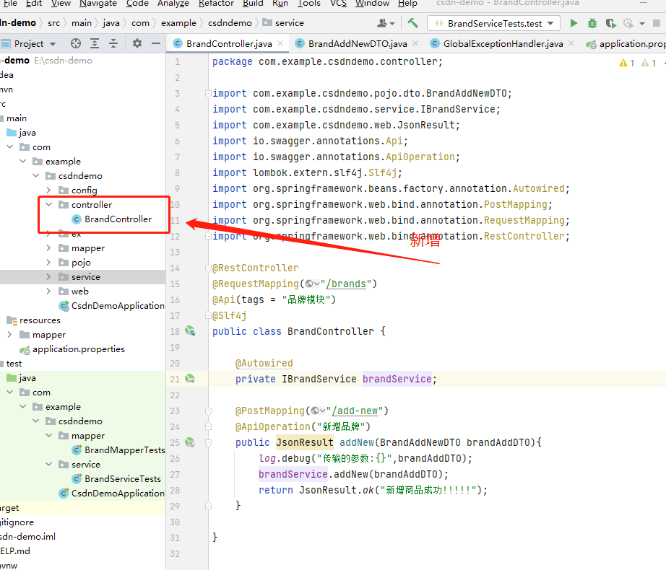Collapse all nodes in Project panel toolbar

pyautogui.click(x=113, y=43)
